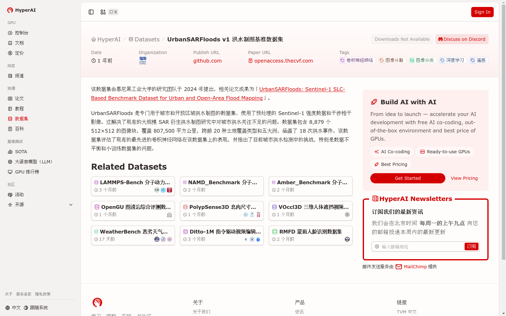Screen dimensions: 506x316
Task: Open the apps grid search icon
Action: (103, 12)
